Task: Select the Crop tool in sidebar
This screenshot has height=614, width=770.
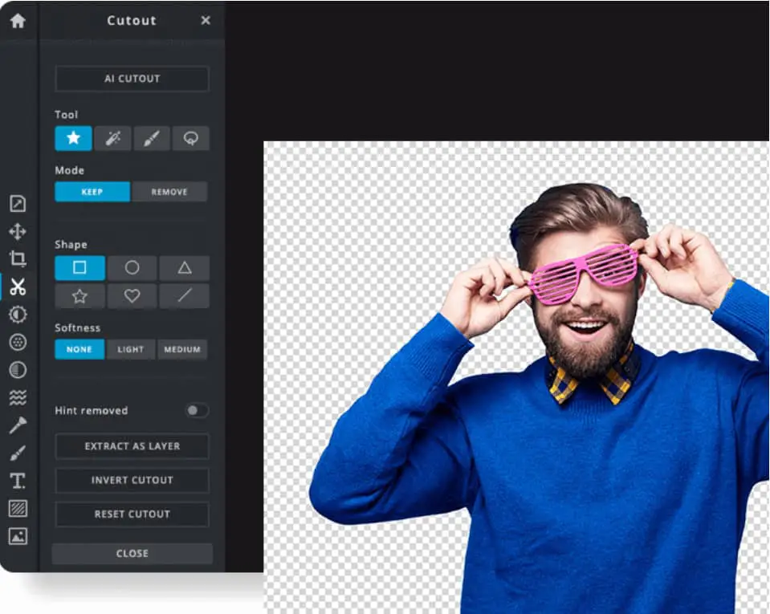Action: click(18, 258)
